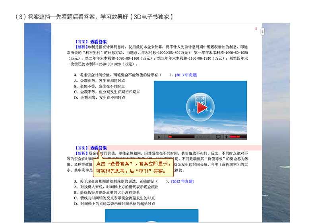
Task: Select option A '金额相等，发生在相同时点'
Action: 100,80
